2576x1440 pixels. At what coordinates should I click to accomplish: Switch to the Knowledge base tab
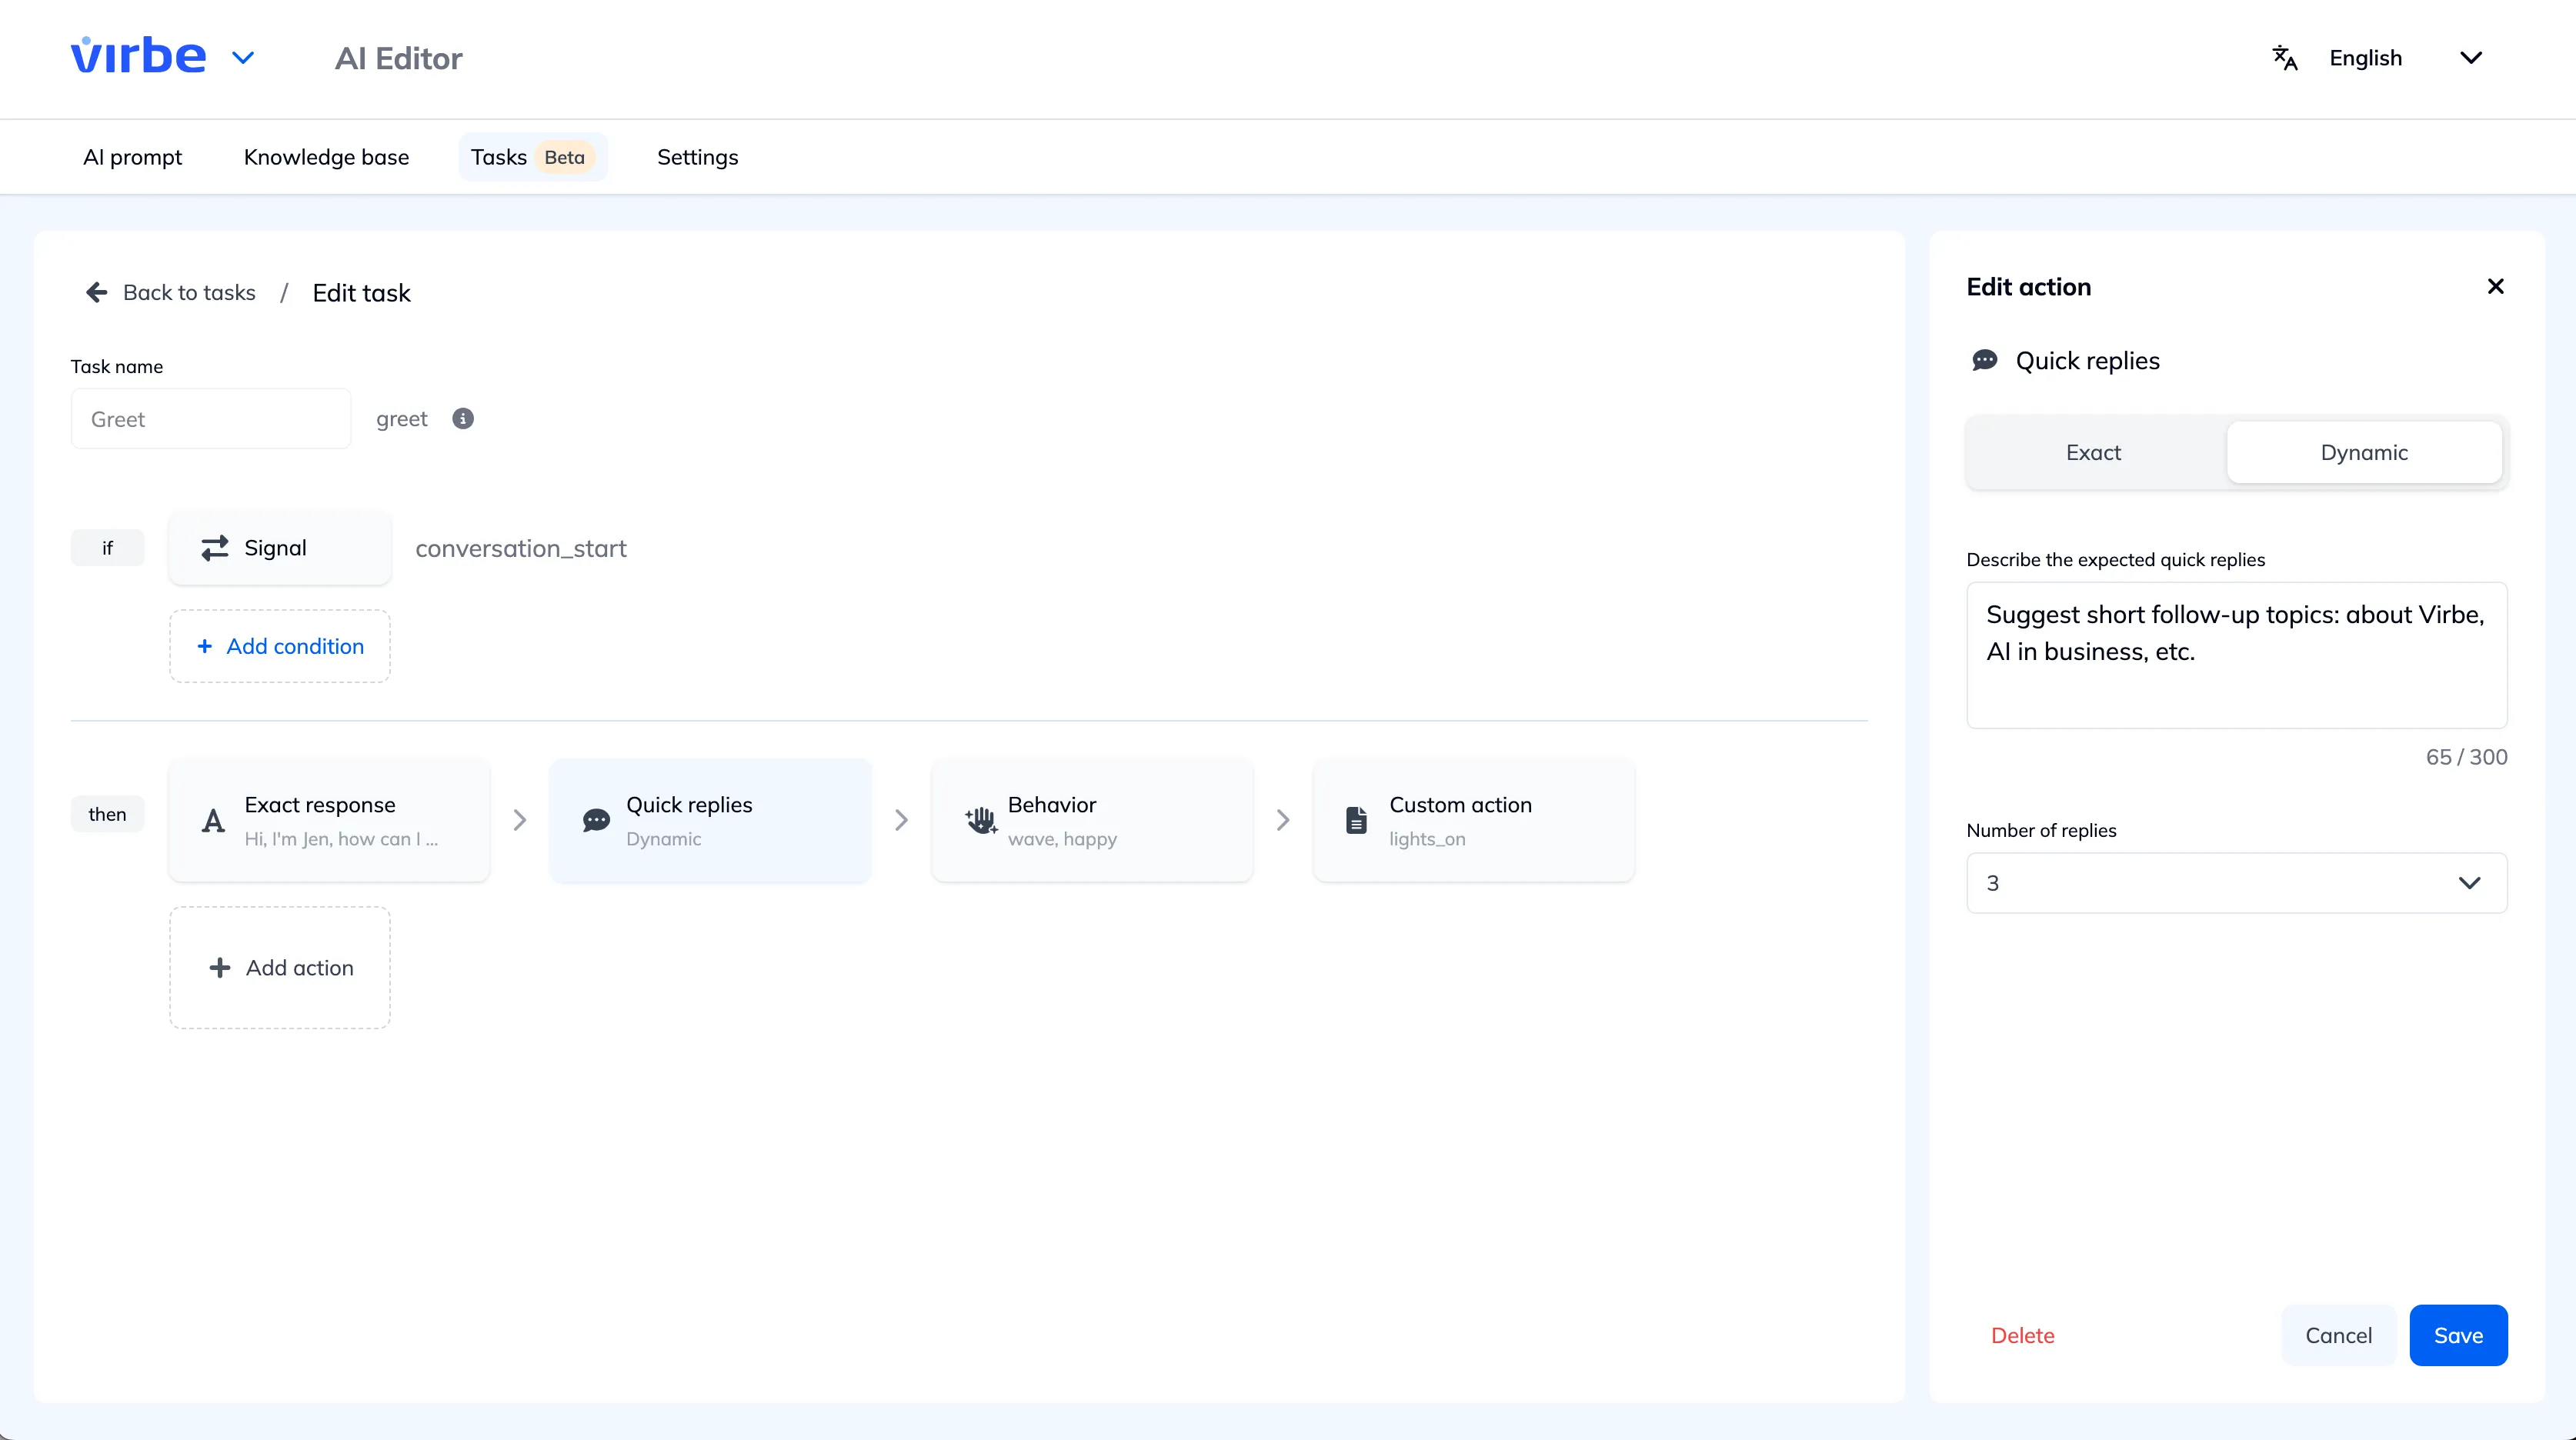point(326,157)
